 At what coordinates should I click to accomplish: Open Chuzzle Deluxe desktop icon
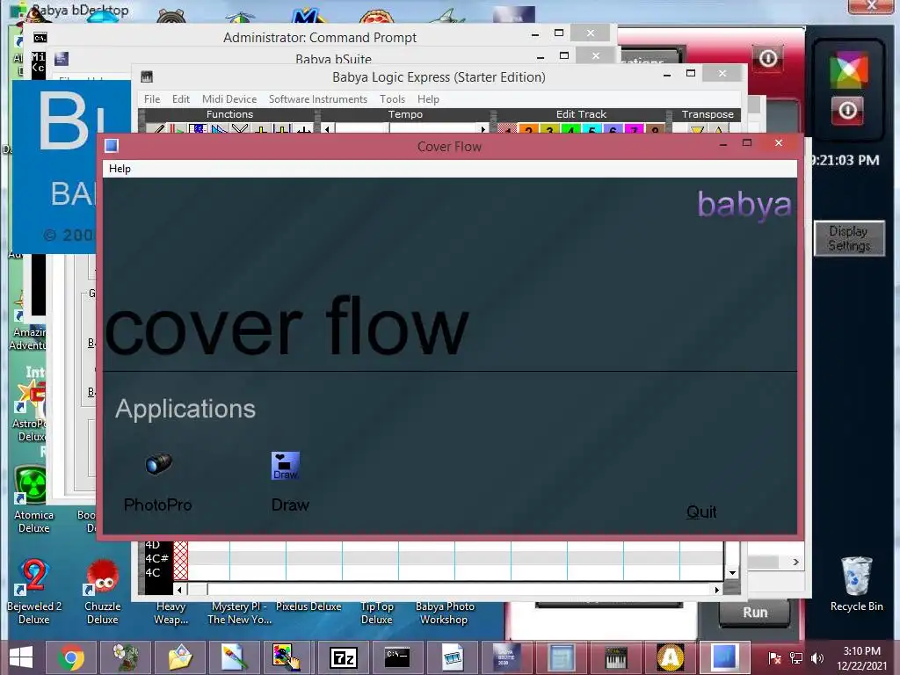102,577
